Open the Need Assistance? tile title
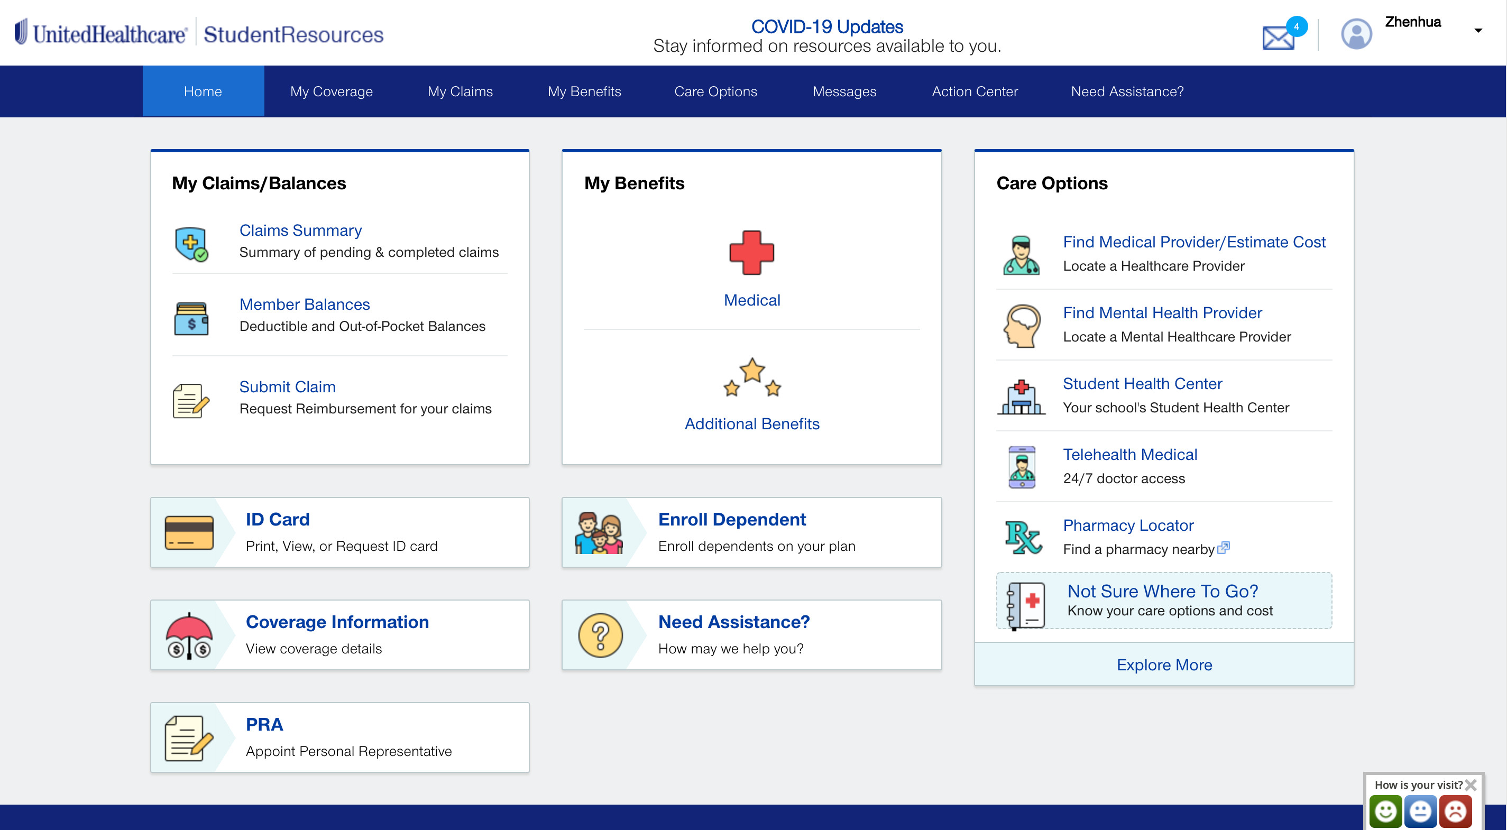This screenshot has width=1507, height=830. pyautogui.click(x=733, y=621)
